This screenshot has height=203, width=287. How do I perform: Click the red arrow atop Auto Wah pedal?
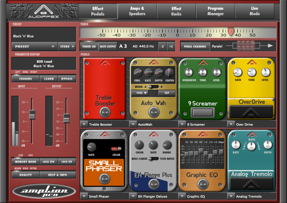click(x=154, y=62)
